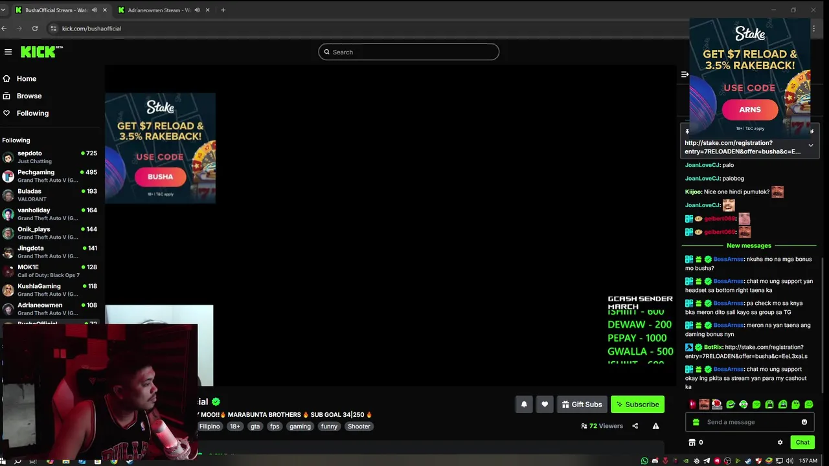This screenshot has height=466, width=829.
Task: Open the hamburger sidebar menu
Action: [8, 52]
